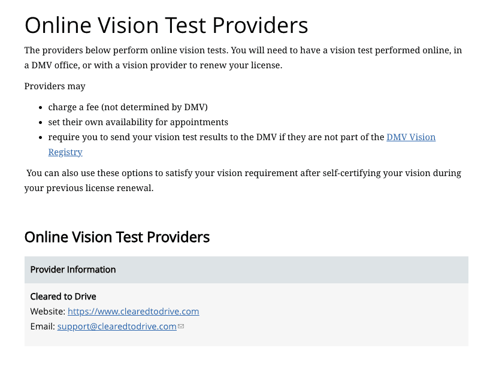Click the underlined word Registry
This screenshot has width=490, height=366.
(65, 152)
